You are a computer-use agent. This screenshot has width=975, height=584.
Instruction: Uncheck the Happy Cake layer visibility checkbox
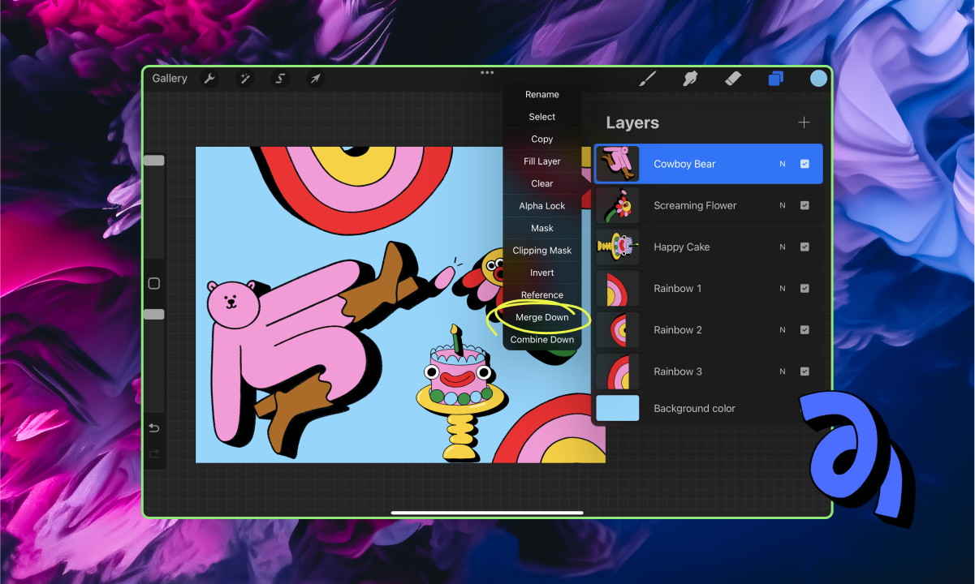click(x=805, y=247)
